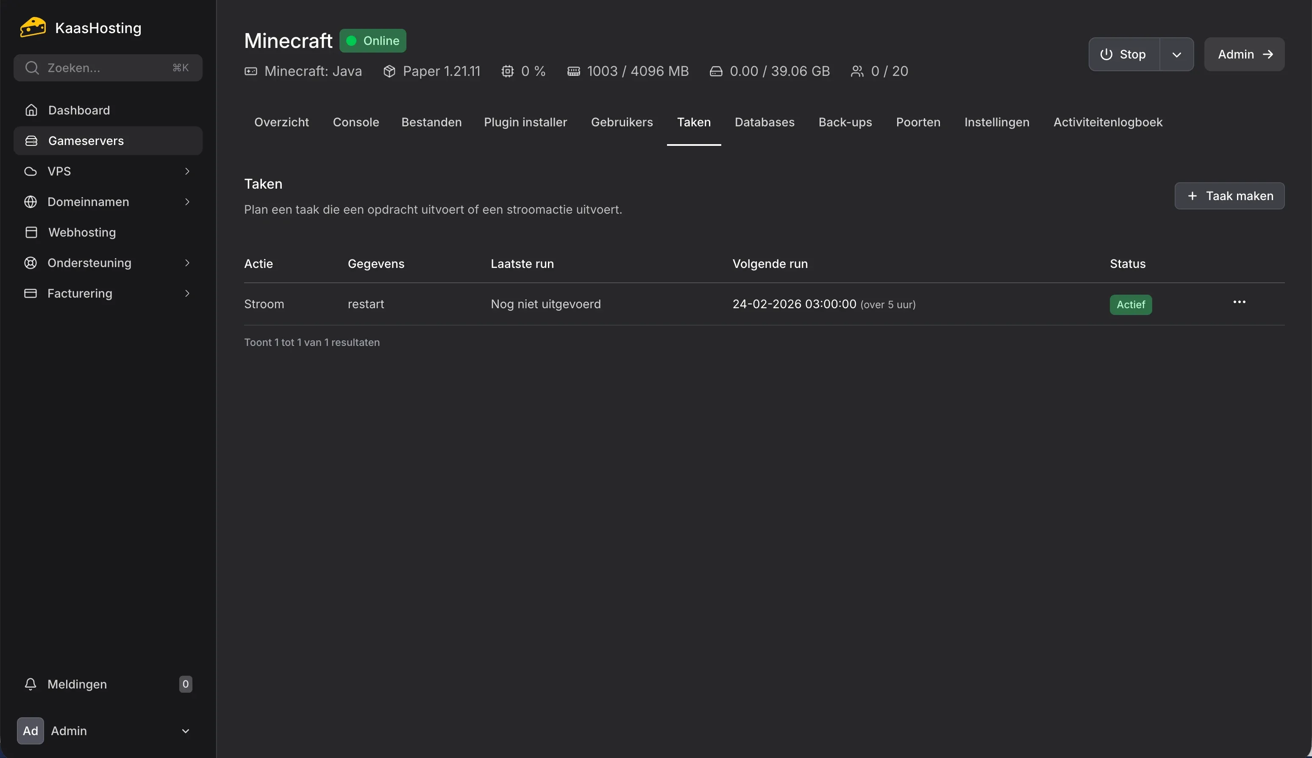Click the Ondersteuning lifebuoy icon
Viewport: 1312px width, 758px height.
31,262
